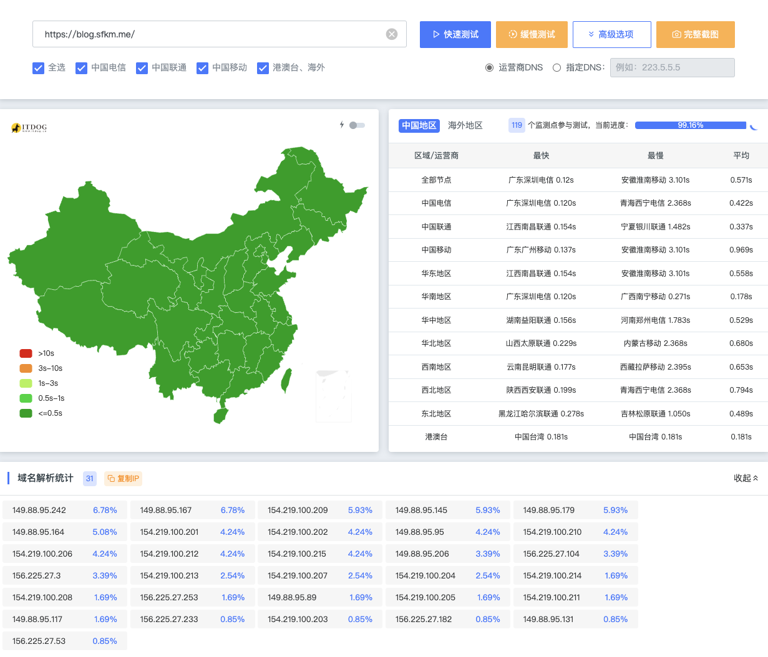
Task: Switch to the 海外地区 tab
Action: point(465,125)
